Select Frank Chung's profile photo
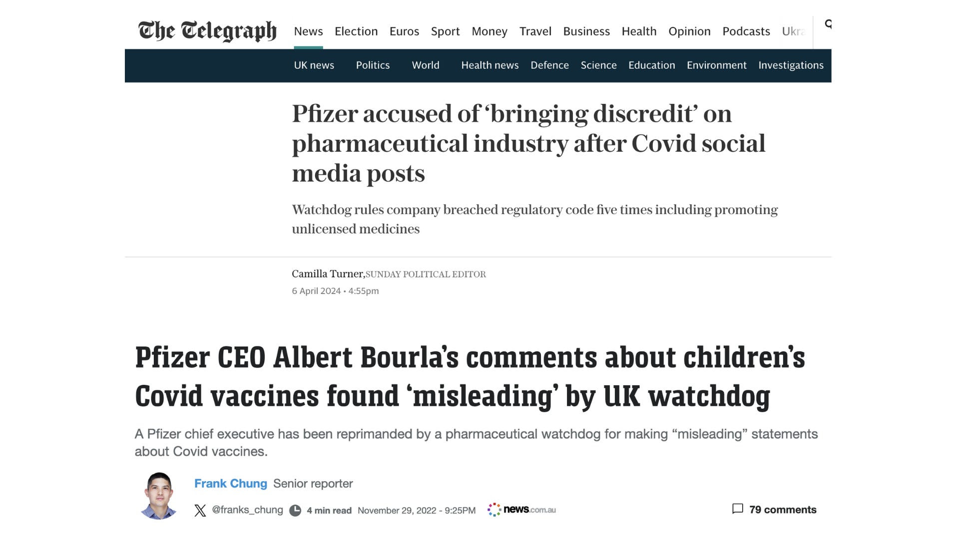The width and height of the screenshot is (959, 539). [x=159, y=496]
